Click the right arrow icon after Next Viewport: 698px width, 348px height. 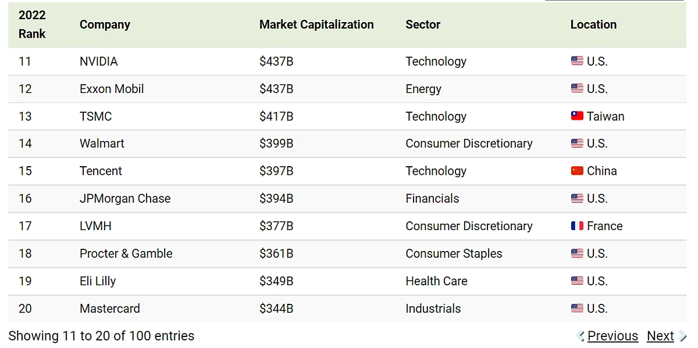pos(682,336)
